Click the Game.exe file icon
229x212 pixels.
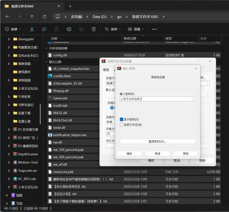click(x=50, y=98)
